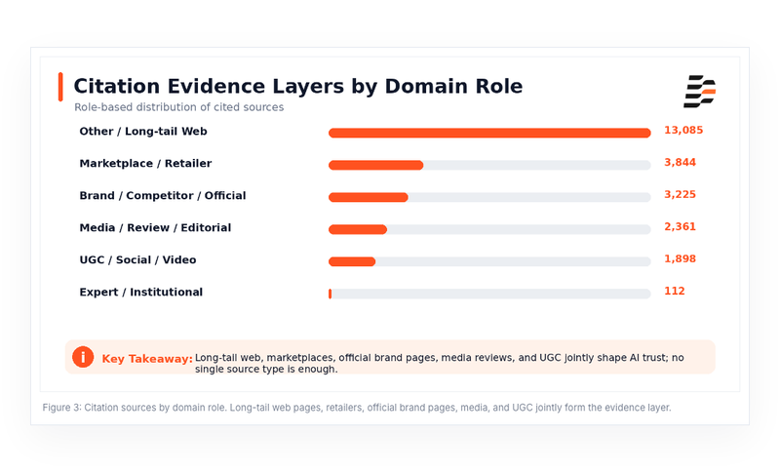Click the chart title 'Citation Evidence Layers by Domain Role'
Screen dimensions: 780x473
click(x=298, y=86)
